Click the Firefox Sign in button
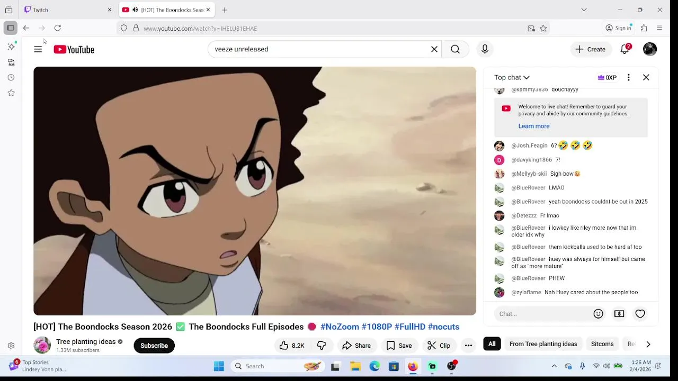This screenshot has width=678, height=381. coord(619,28)
